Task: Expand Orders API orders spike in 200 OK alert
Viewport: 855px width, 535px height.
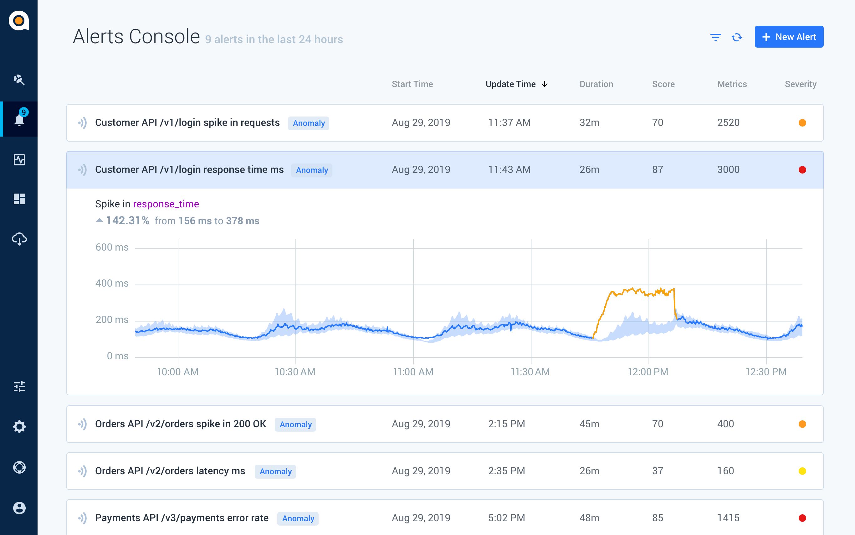Action: point(445,424)
